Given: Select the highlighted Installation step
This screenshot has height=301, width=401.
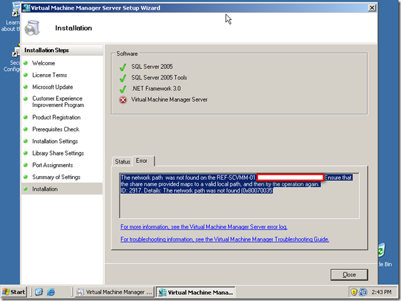Looking at the screenshot, I should 62,189.
